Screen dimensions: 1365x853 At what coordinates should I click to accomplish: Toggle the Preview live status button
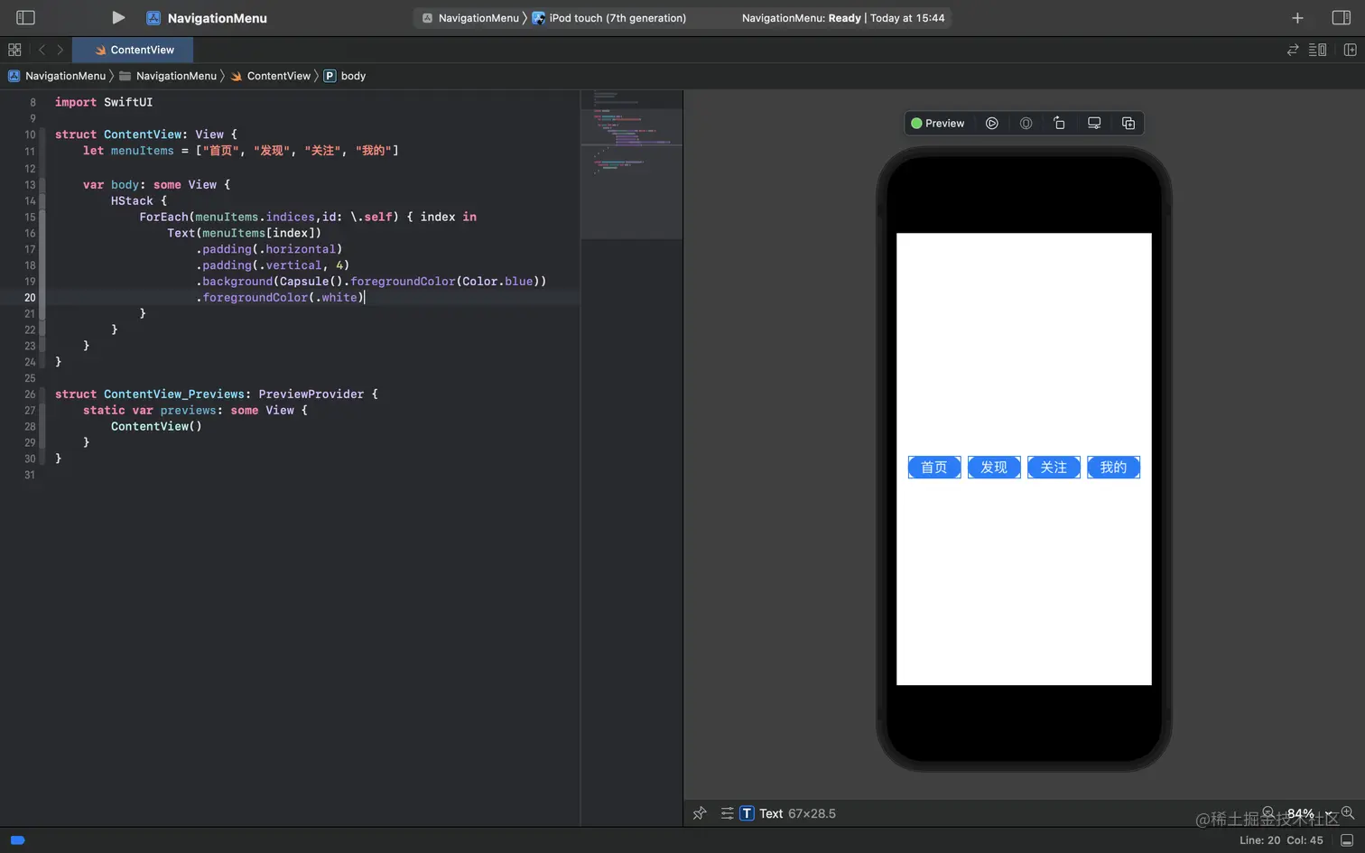coord(938,123)
